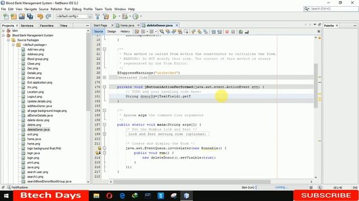Click the Uncomment icon in editor toolbar
The image size is (359, 201).
[247, 32]
